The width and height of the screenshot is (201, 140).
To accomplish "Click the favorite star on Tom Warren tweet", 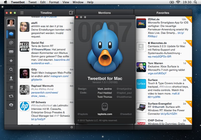I will (190, 62).
